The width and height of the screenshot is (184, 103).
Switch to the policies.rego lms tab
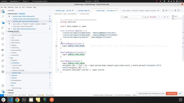[x=63, y=11]
